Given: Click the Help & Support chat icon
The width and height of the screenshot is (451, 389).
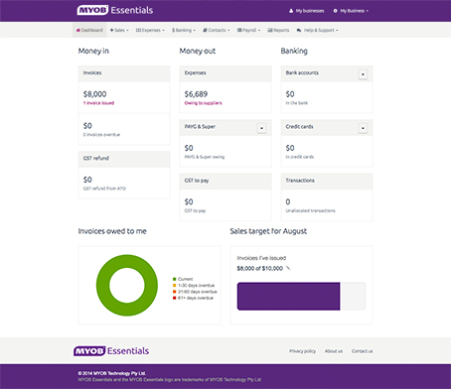Looking at the screenshot, I should [299, 30].
